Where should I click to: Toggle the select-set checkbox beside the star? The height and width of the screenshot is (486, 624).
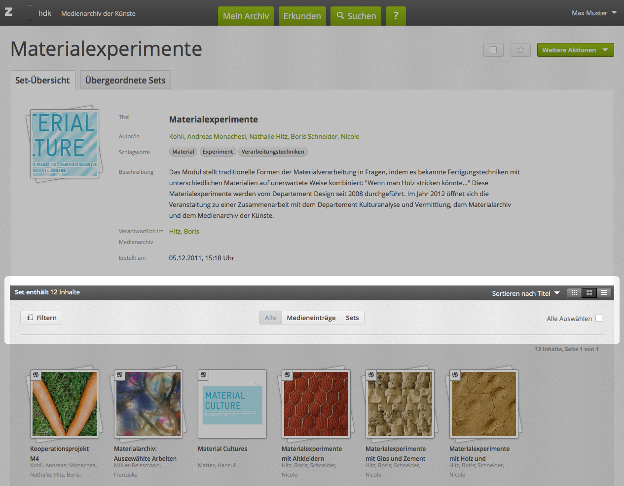(x=493, y=50)
